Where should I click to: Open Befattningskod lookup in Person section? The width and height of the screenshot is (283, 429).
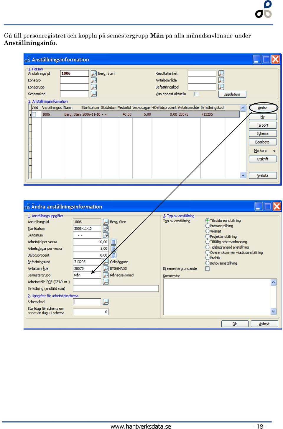[221, 87]
